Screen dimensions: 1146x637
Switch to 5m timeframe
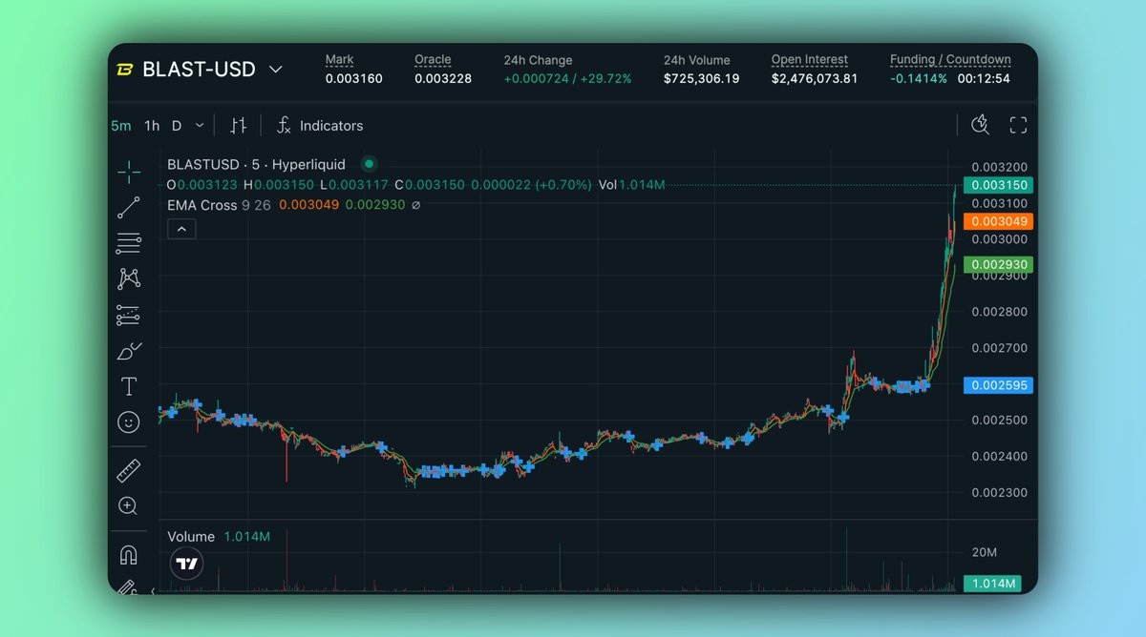pyautogui.click(x=121, y=126)
